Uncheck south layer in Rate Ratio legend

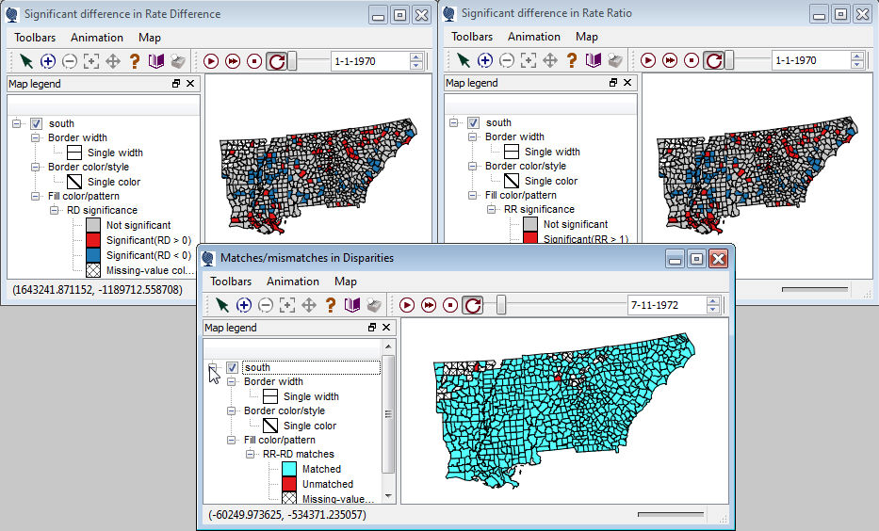tap(474, 122)
